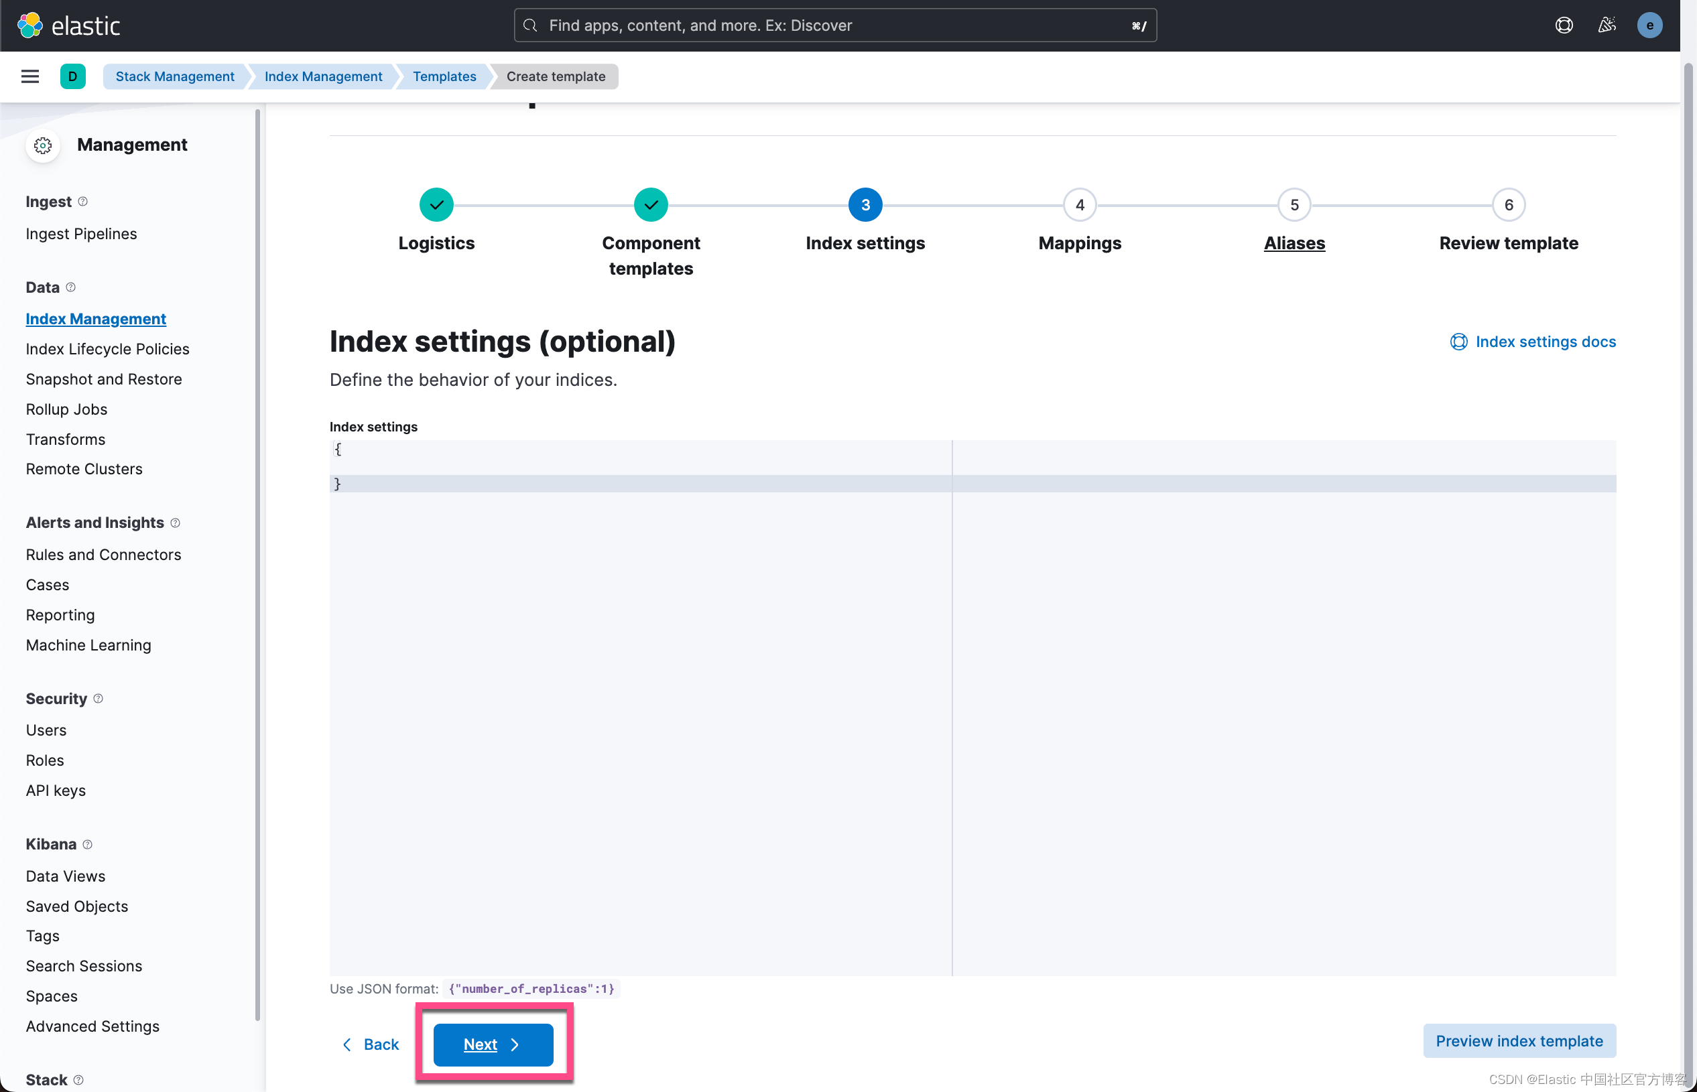Screen dimensions: 1697x1092
Task: Open the newsfeed celebration icon
Action: (x=1607, y=25)
